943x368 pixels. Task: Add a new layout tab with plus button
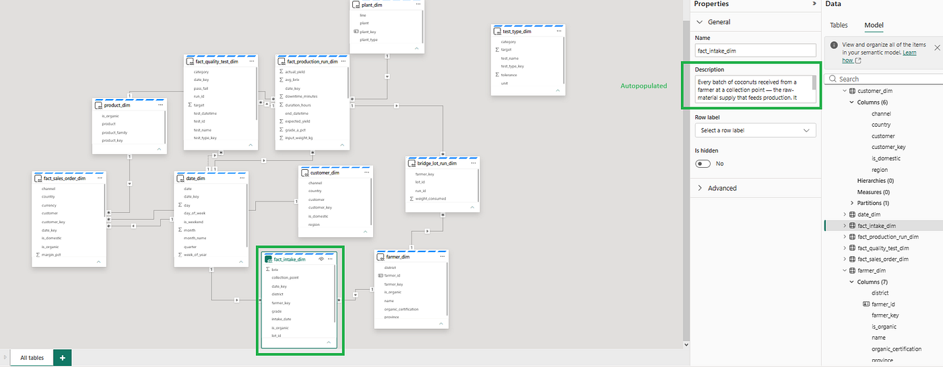pyautogui.click(x=62, y=358)
